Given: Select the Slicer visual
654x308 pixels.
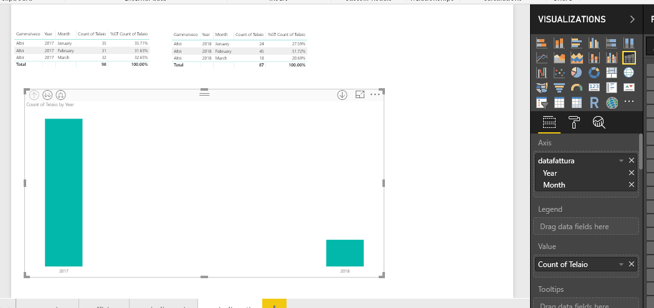Looking at the screenshot, I should click(x=541, y=102).
